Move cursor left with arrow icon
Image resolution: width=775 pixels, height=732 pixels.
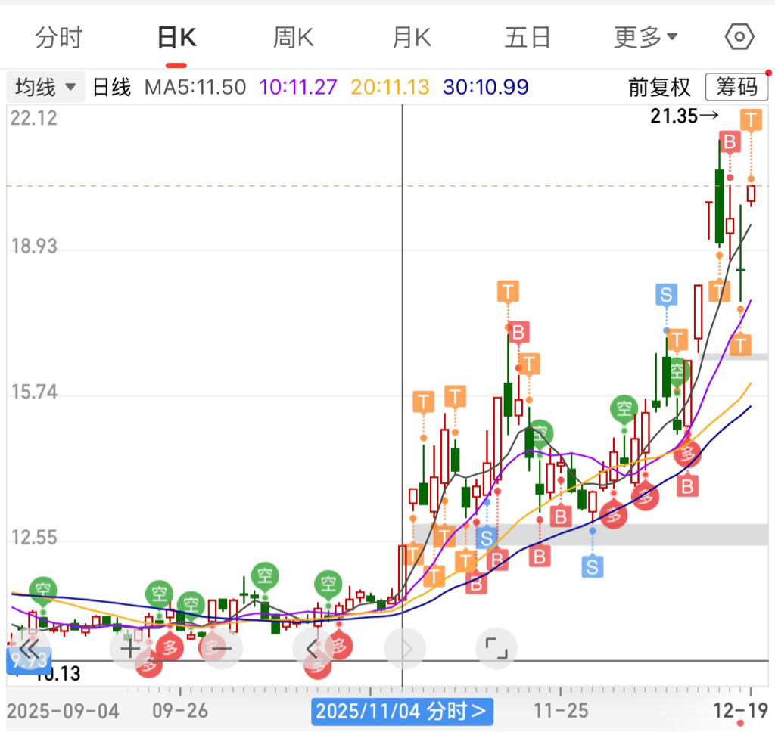[x=313, y=649]
